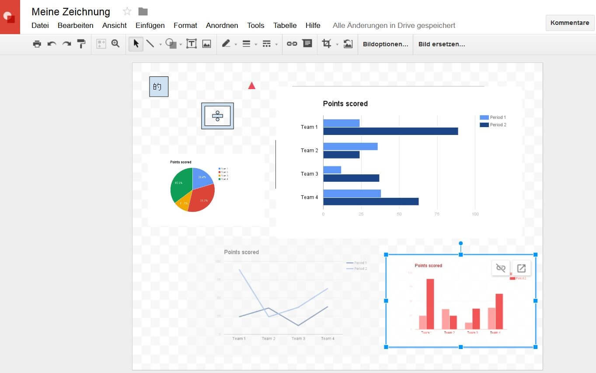Click the line dash style icon
596x373 pixels.
267,44
